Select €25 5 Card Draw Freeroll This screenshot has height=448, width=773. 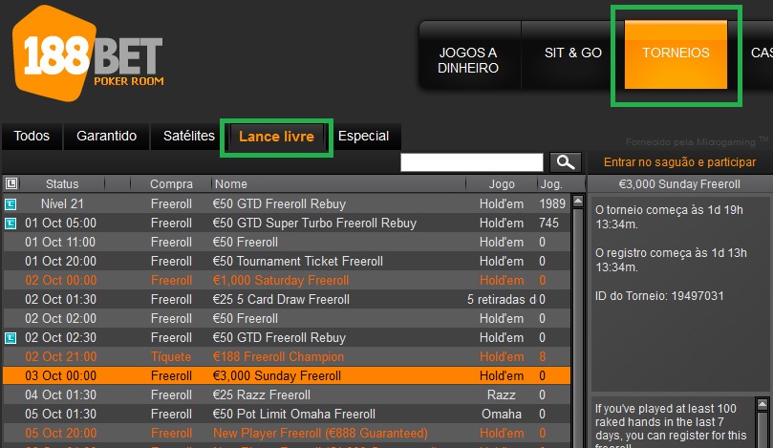point(287,300)
